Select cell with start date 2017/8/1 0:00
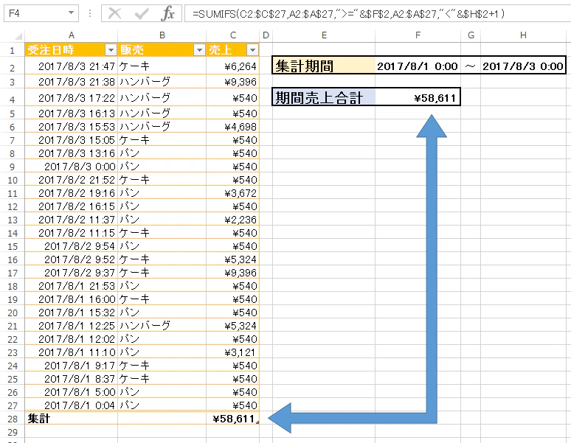Image resolution: width=571 pixels, height=443 pixels. coord(418,66)
